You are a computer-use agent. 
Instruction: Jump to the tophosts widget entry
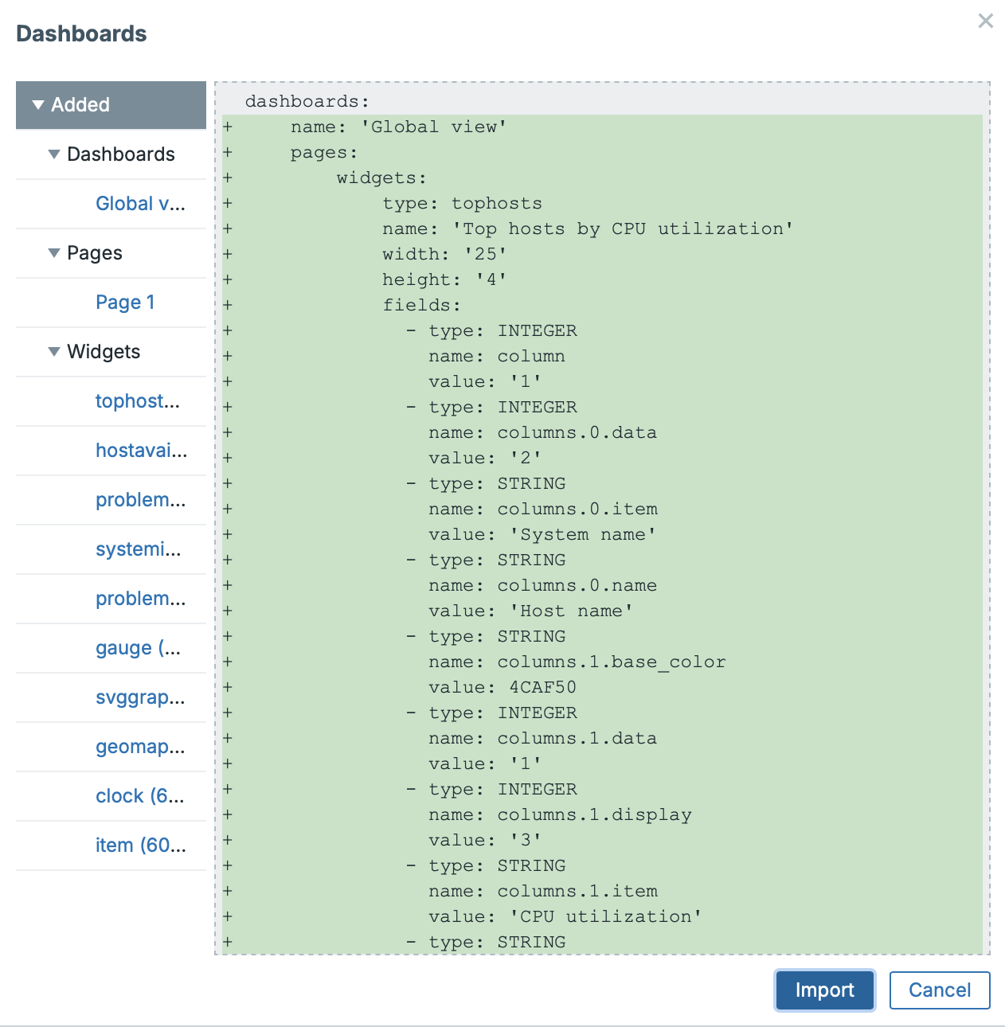pyautogui.click(x=138, y=401)
